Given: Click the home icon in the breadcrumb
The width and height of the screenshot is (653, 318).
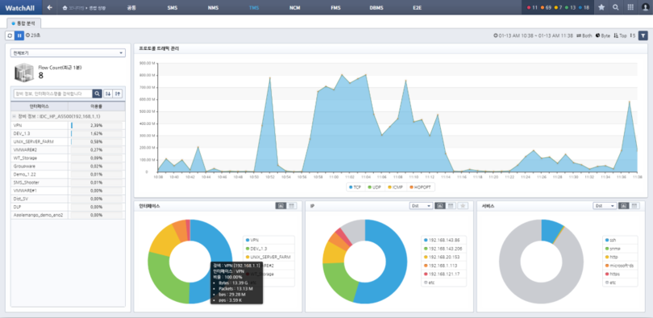Looking at the screenshot, I should [x=64, y=7].
